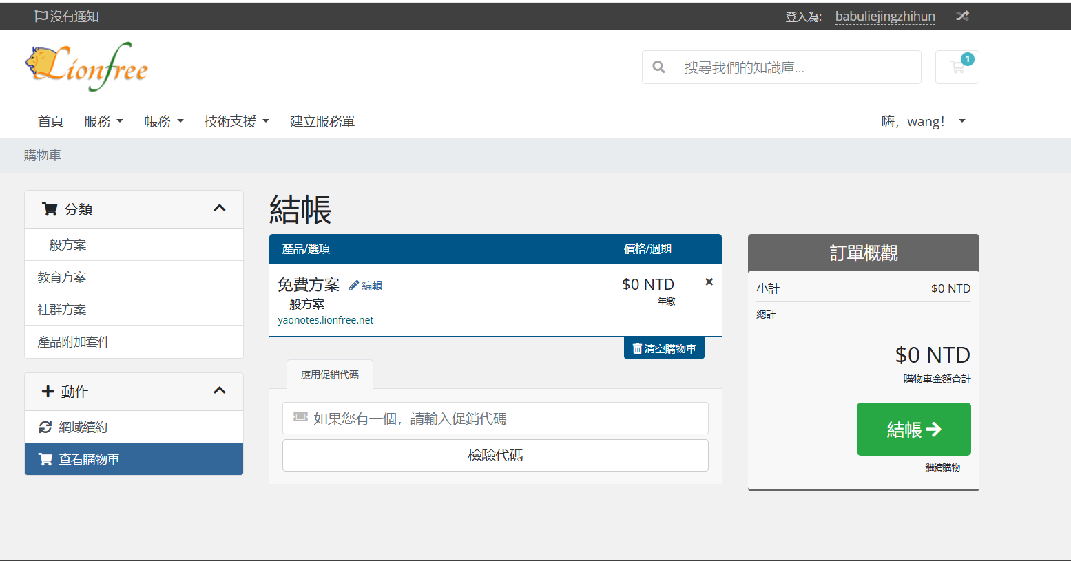The width and height of the screenshot is (1071, 561).
Task: Focus the promo code input field
Action: coord(495,419)
